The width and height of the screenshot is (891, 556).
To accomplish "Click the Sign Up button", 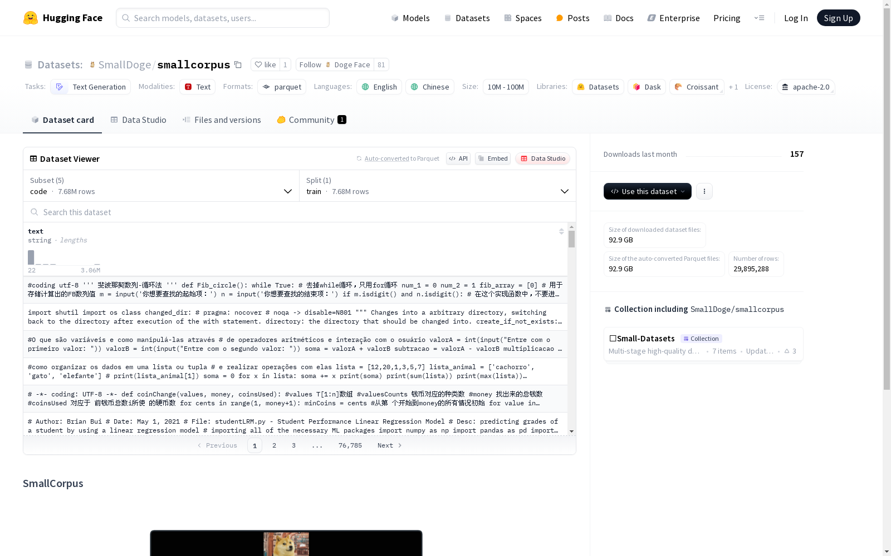I will 838,18.
